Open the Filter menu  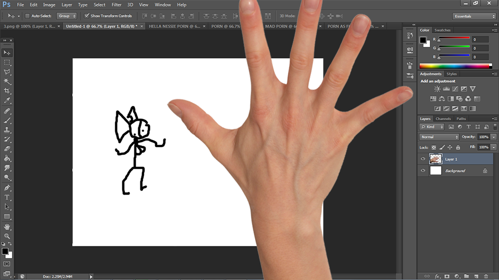click(x=116, y=5)
